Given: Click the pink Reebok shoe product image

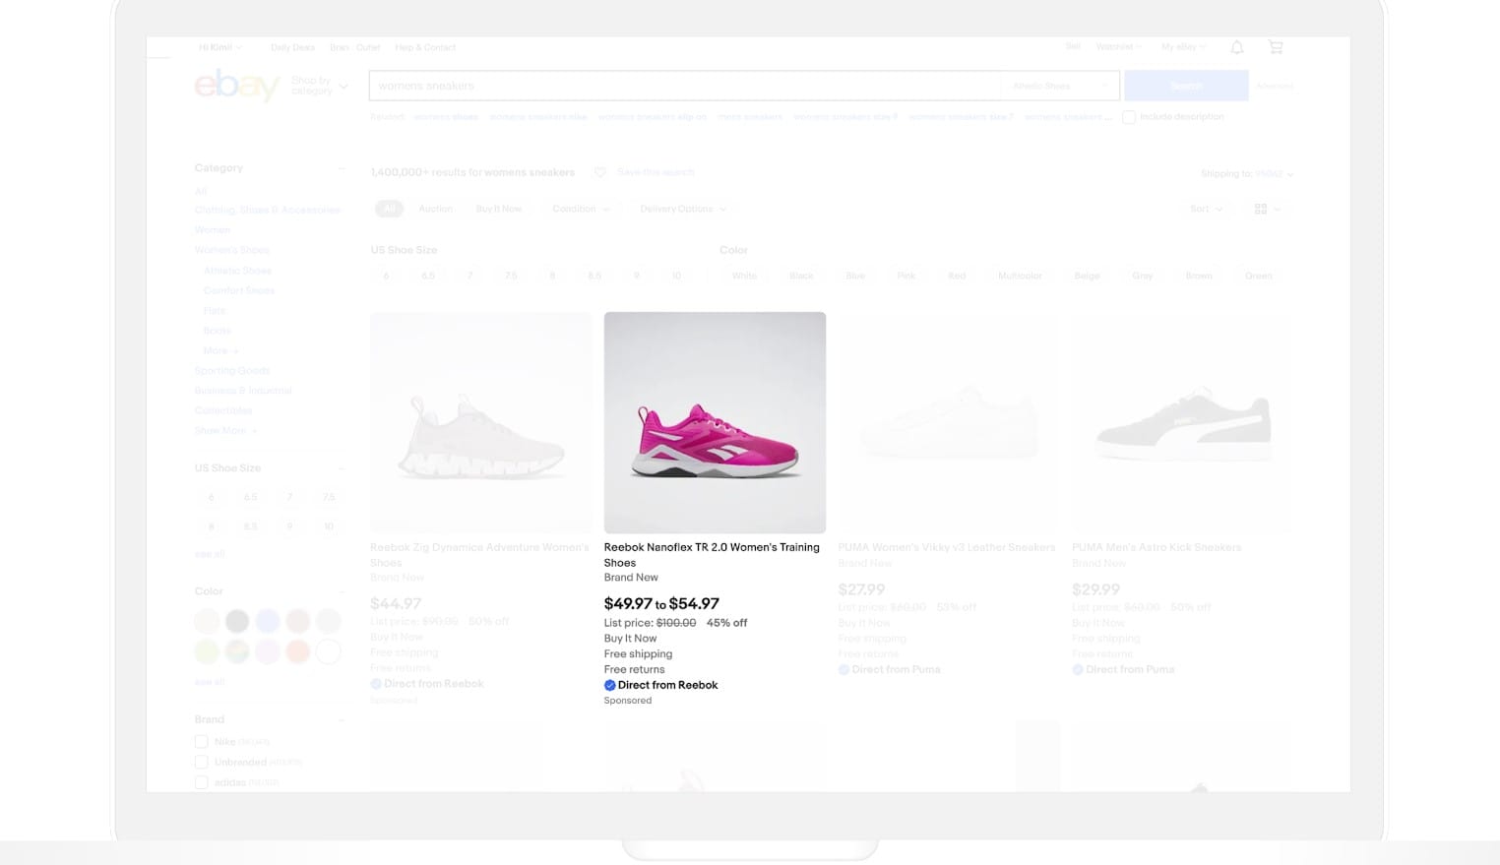Looking at the screenshot, I should [x=715, y=423].
